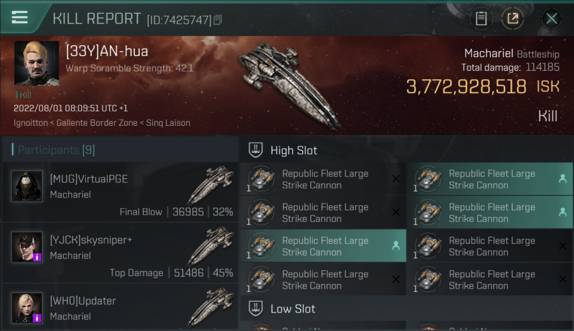Image resolution: width=574 pixels, height=331 pixels.
Task: Close the kill report window
Action: point(551,19)
